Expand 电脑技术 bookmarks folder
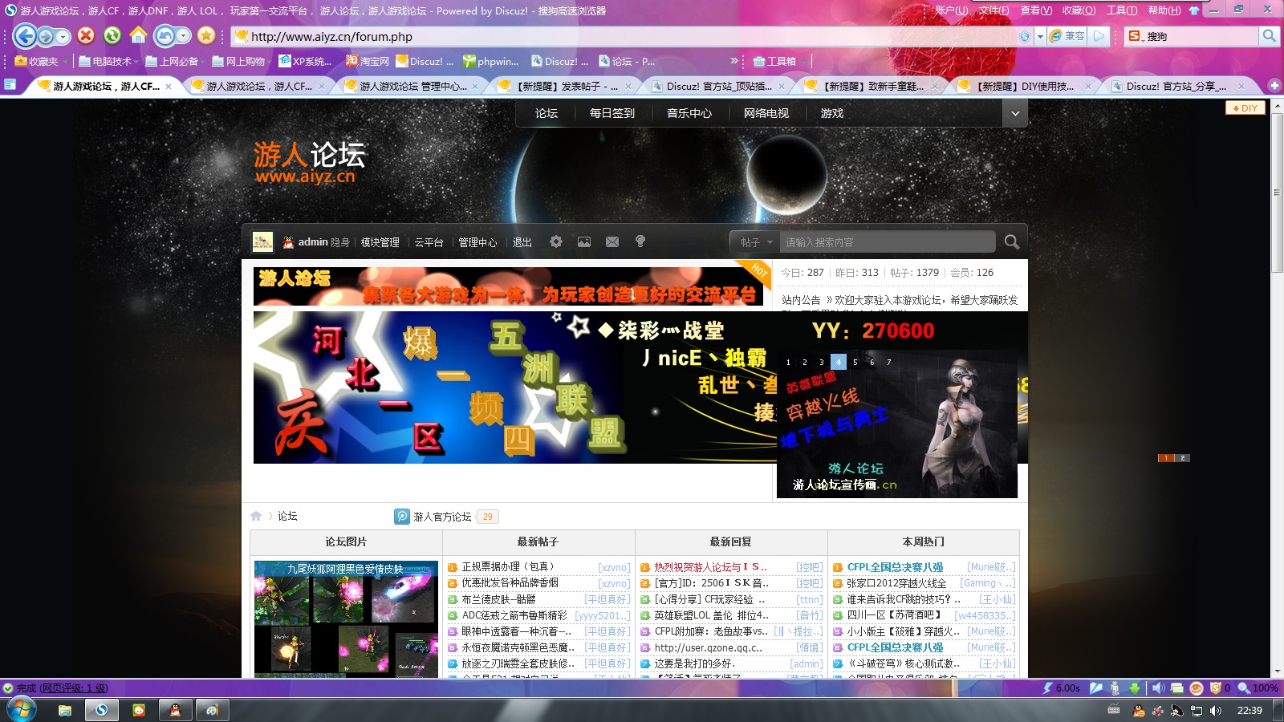This screenshot has width=1284, height=722. [109, 61]
